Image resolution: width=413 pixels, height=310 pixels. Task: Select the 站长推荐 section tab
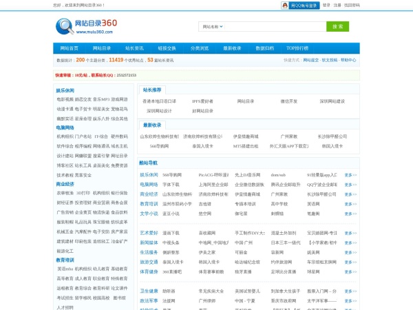(x=152, y=90)
